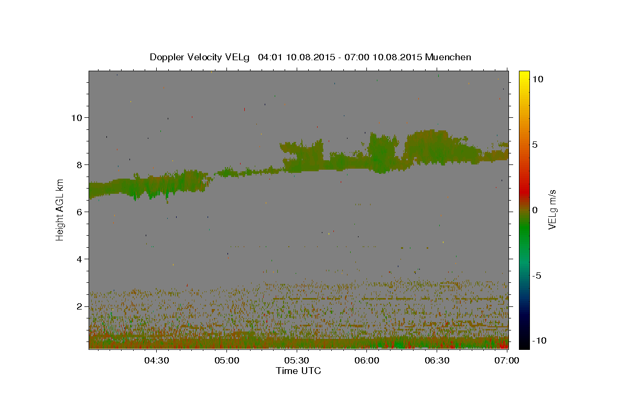The image size is (629, 419).
Task: Click the colorbar value 10 label
Action: [538, 79]
